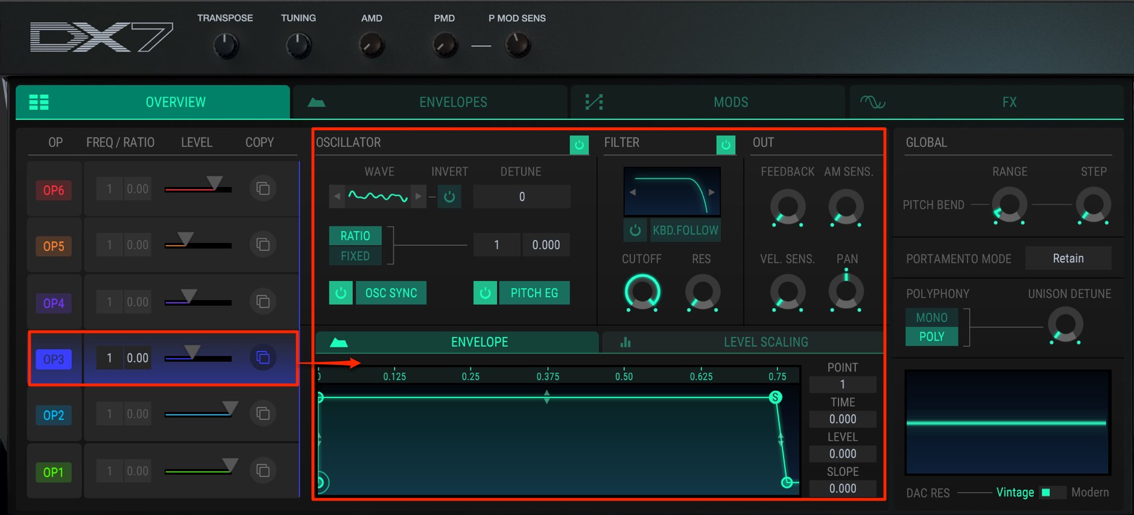
Task: Toggle the Oscillator power icon
Action: pos(579,145)
